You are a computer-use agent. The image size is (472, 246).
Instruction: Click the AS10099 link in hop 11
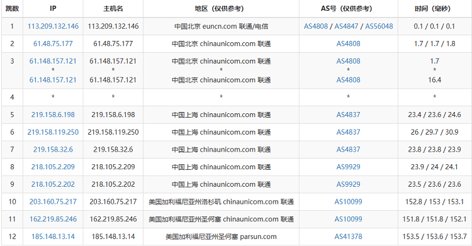[x=348, y=219]
